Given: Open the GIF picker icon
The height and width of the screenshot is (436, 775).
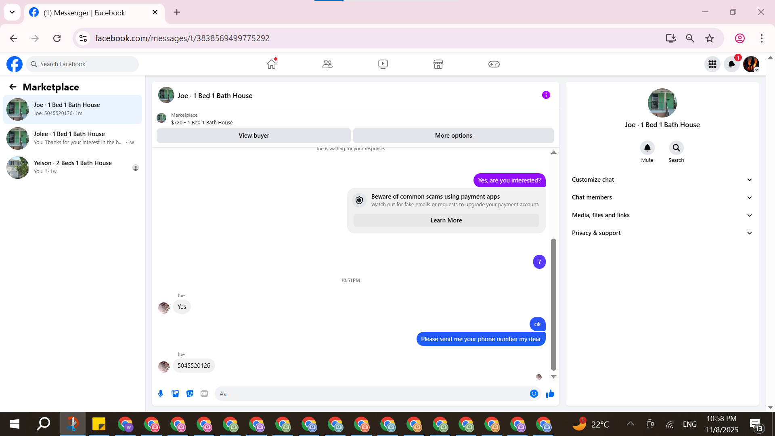Looking at the screenshot, I should point(204,394).
